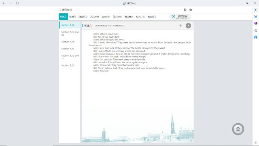Click the blue camera screenshot icon in right sidebar

[256, 17]
